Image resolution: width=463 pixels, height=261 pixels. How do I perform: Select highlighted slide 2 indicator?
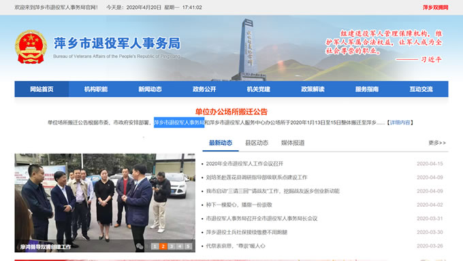click(163, 246)
